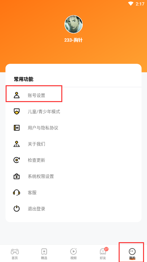This screenshot has width=147, height=262.
Task: Tap the headset icon for 客服
Action: coord(16,193)
